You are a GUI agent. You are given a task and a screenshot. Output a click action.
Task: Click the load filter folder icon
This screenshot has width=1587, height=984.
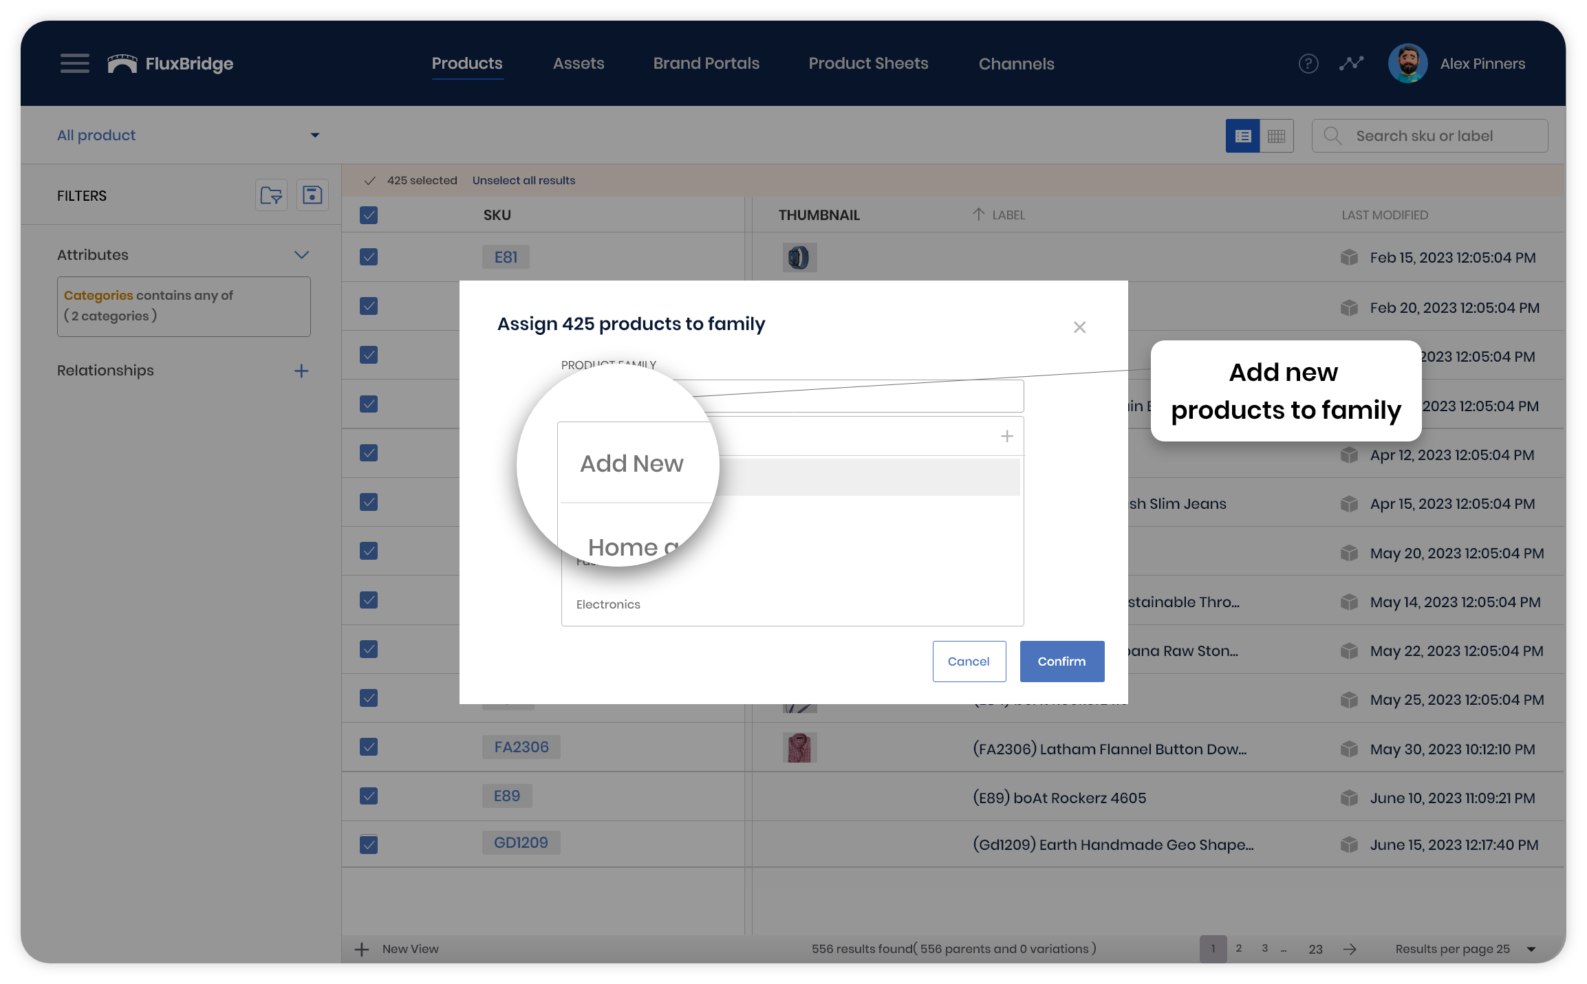[x=271, y=196]
